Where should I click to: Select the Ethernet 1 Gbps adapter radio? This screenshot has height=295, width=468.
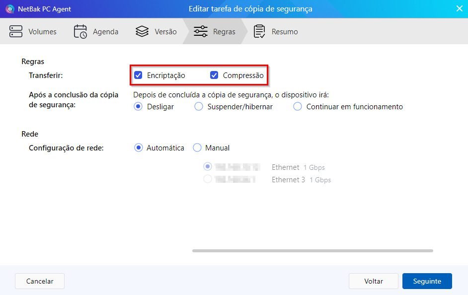[x=208, y=166]
